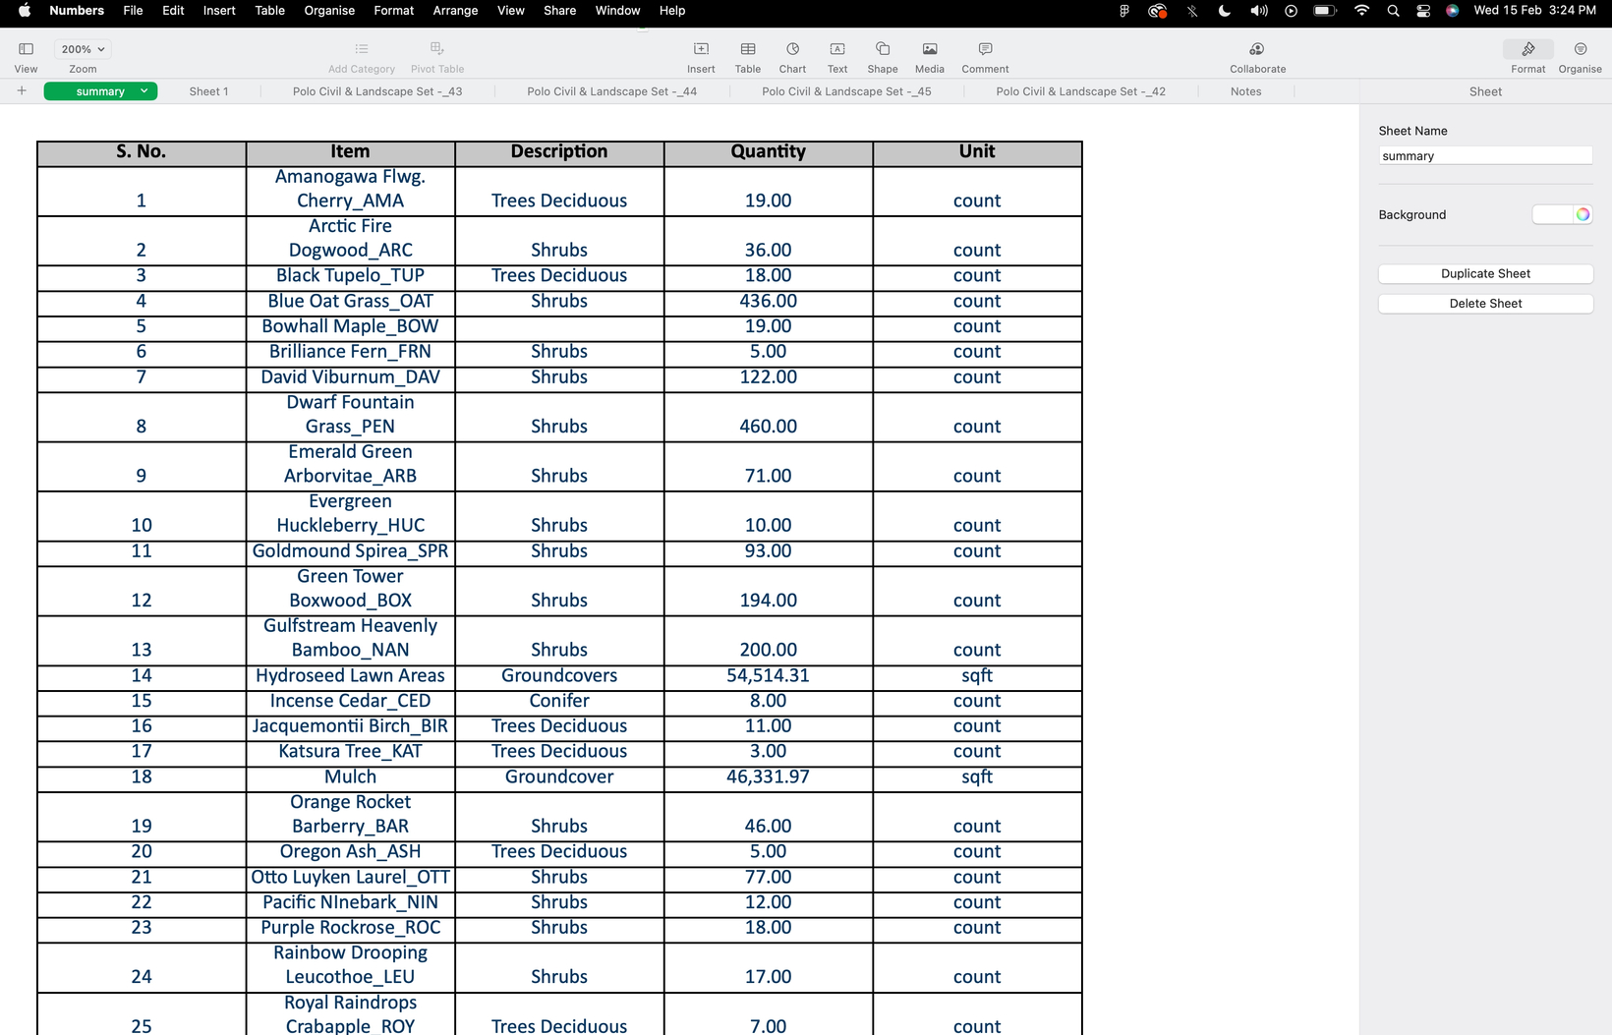Image resolution: width=1612 pixels, height=1035 pixels.
Task: Click the Wi-Fi status icon
Action: click(1361, 11)
